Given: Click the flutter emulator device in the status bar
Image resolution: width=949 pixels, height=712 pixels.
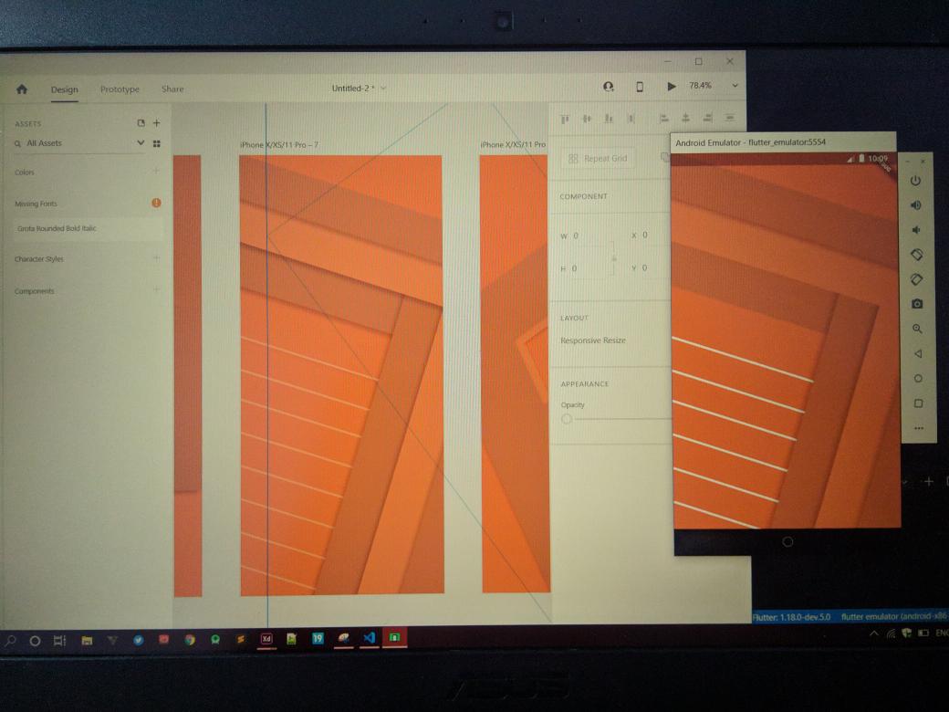Looking at the screenshot, I should click(x=894, y=616).
